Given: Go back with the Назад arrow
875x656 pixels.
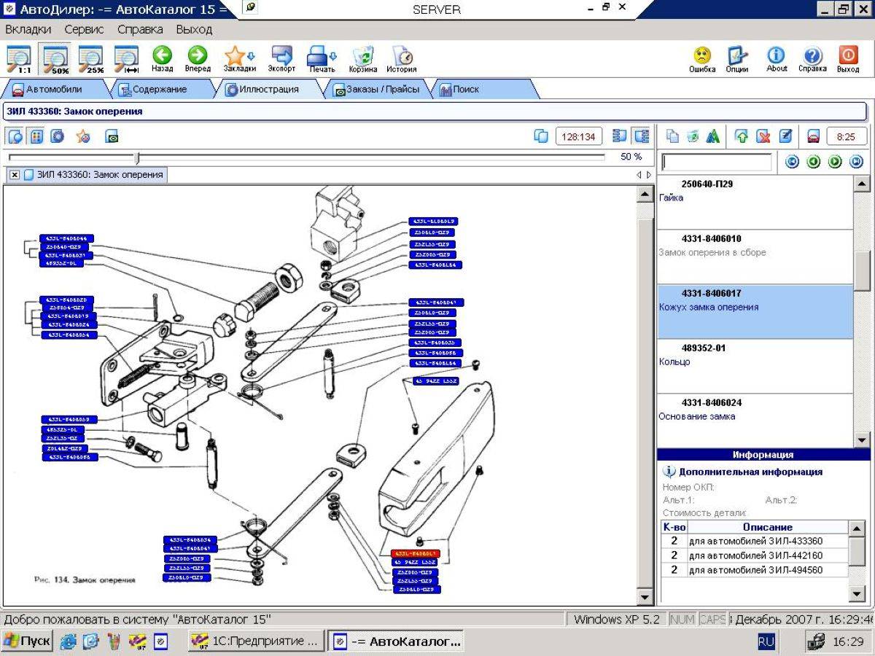Looking at the screenshot, I should coord(162,59).
